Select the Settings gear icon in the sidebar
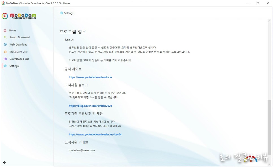This screenshot has height=167, width=273. [x=5, y=66]
